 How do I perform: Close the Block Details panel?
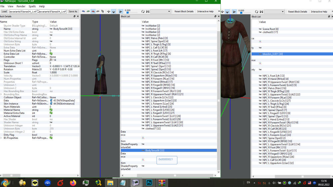point(78,16)
